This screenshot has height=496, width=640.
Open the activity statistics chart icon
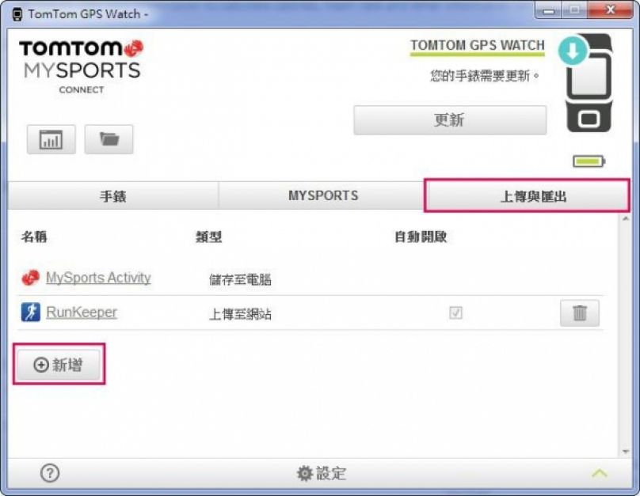coord(51,139)
